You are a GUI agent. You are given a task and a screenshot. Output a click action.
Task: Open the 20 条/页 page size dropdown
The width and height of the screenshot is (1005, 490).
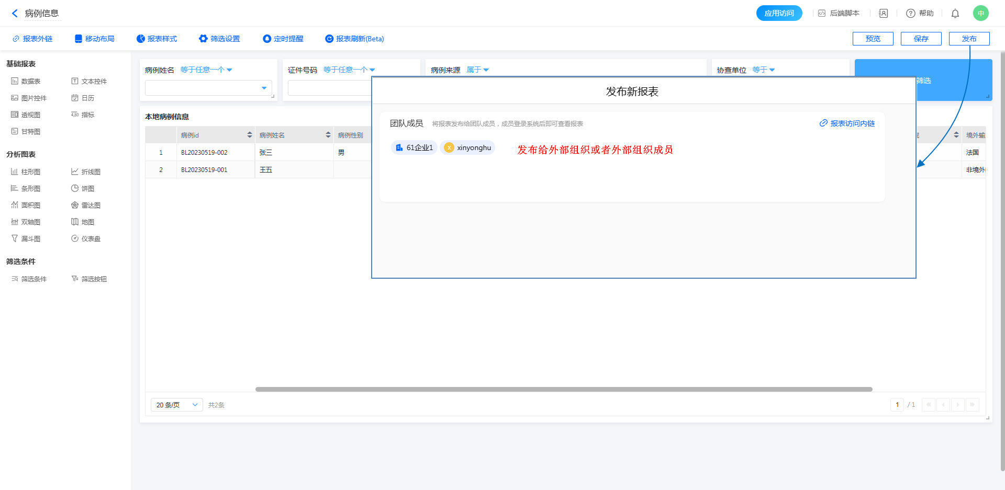tap(176, 405)
